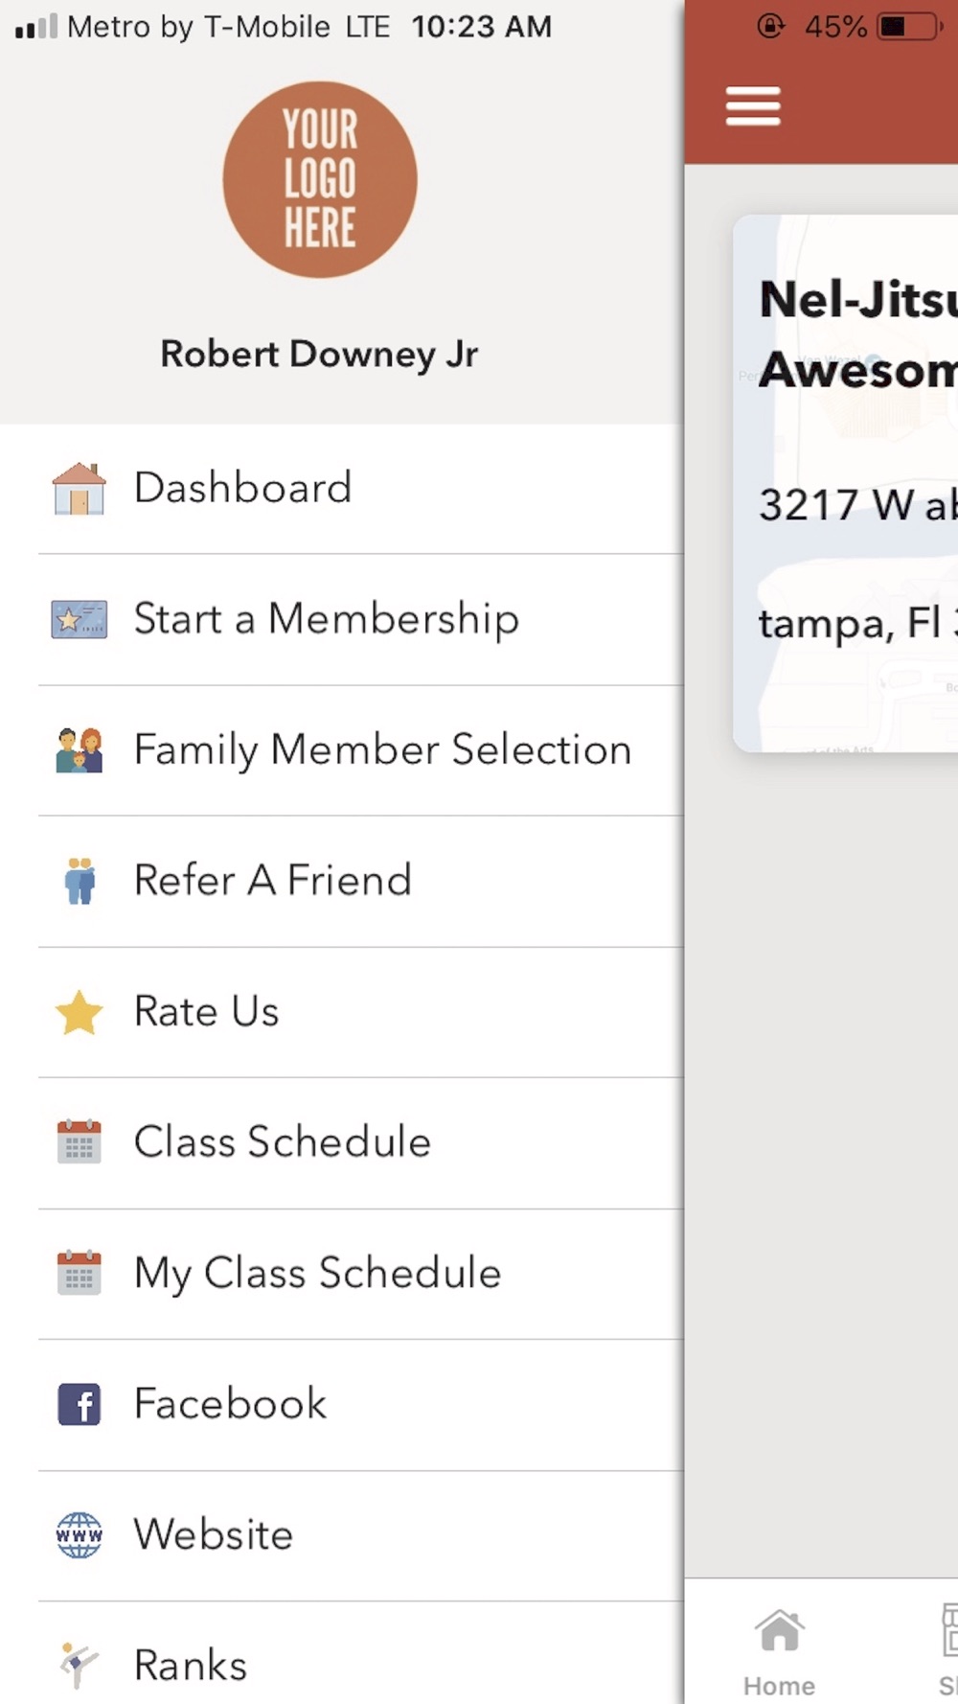
Task: Tap the family members icon
Action: [x=79, y=750]
